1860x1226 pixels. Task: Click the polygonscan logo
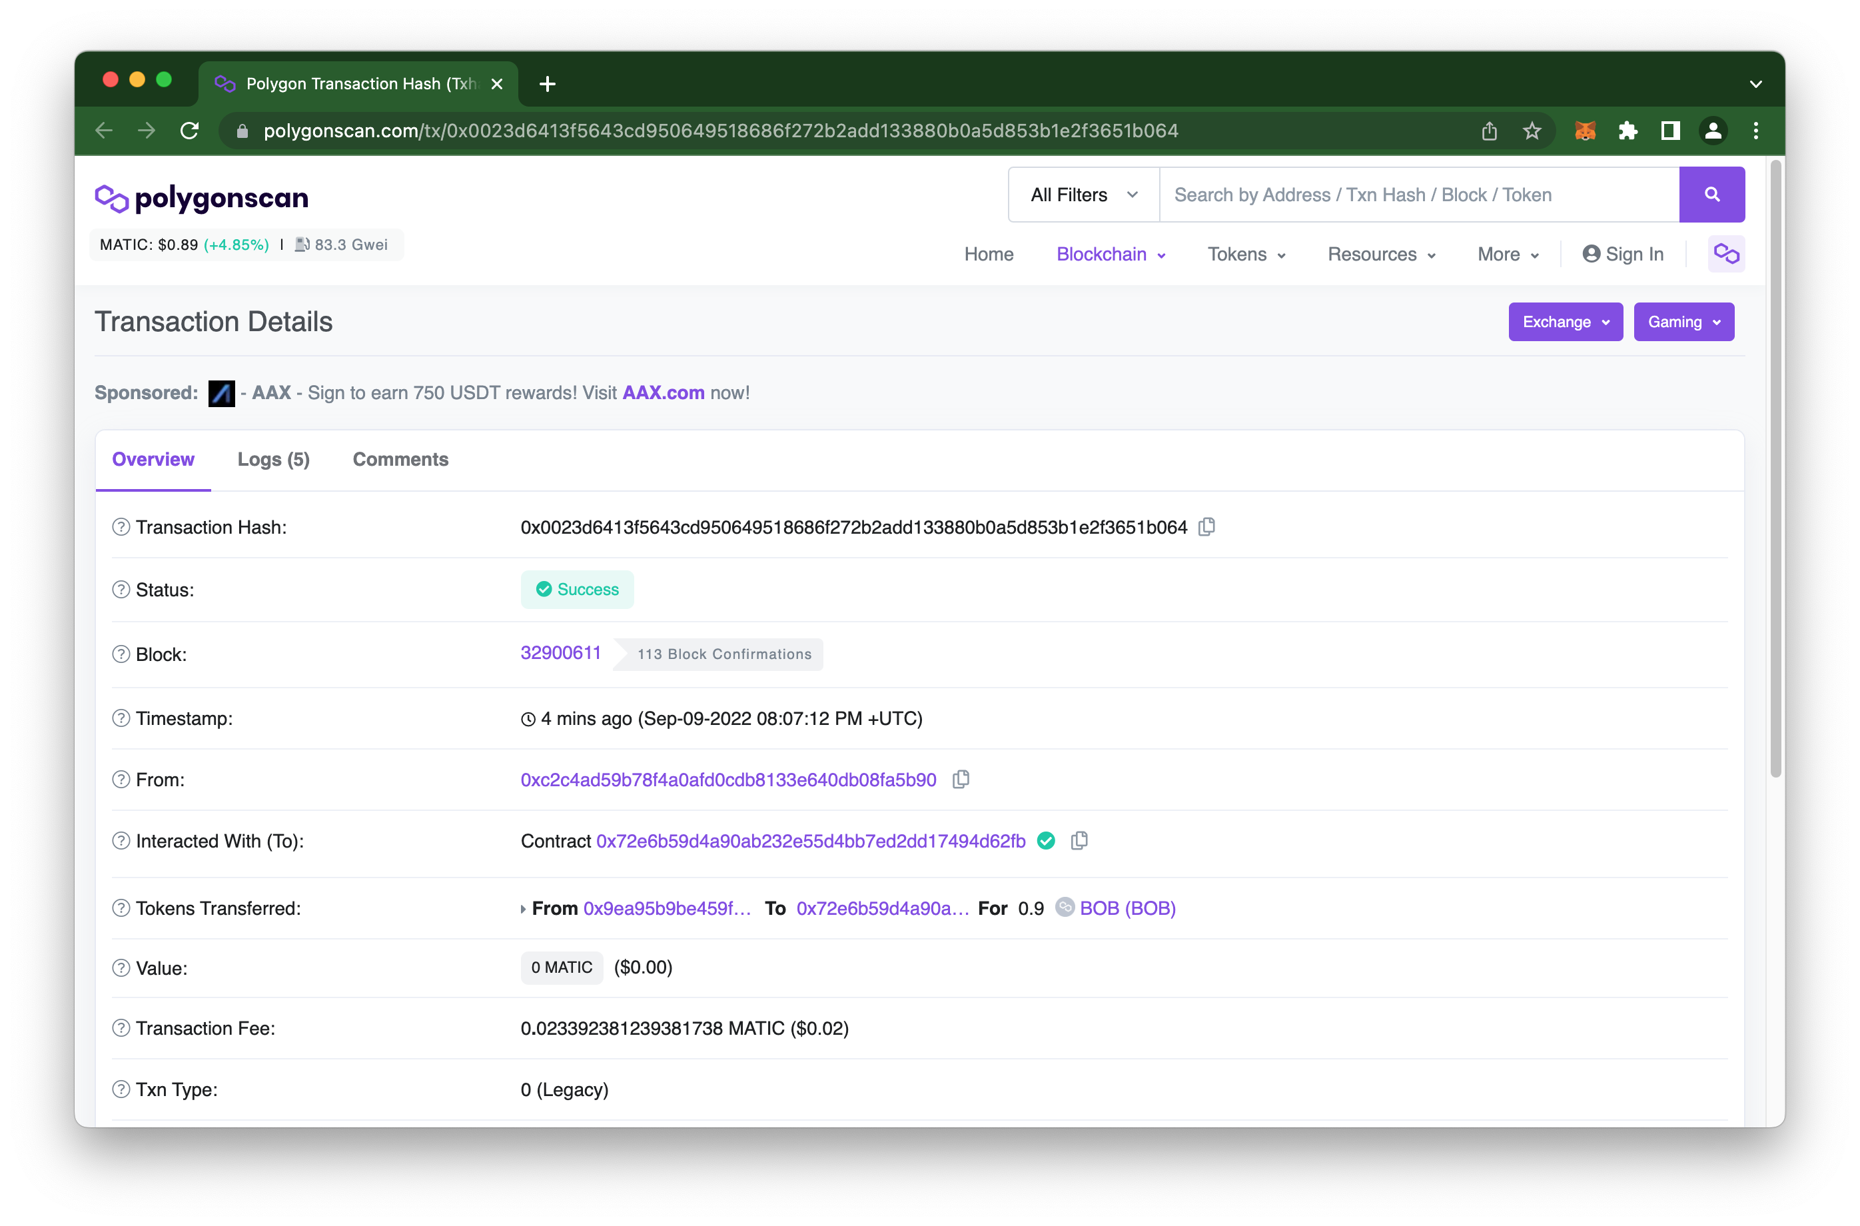pos(202,198)
